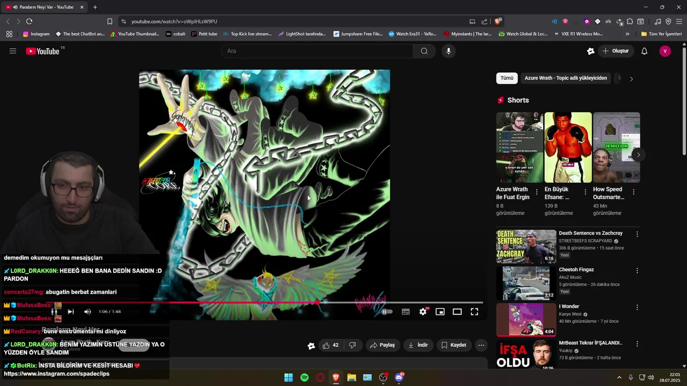Open the Azure Wrath ile Fuat Ergin short

click(x=520, y=147)
